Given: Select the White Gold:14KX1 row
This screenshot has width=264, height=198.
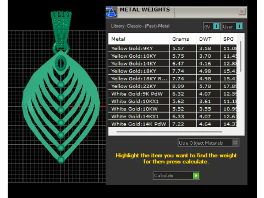Looking at the screenshot, I should click(172, 117).
